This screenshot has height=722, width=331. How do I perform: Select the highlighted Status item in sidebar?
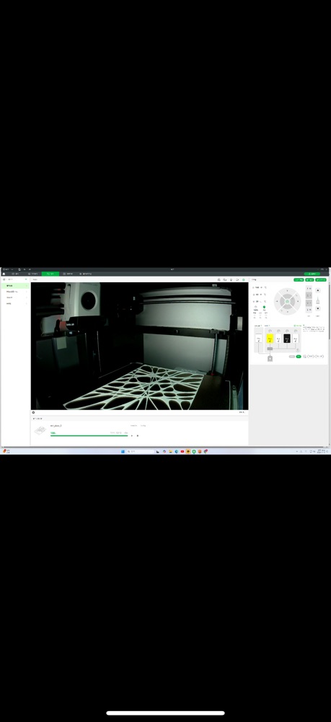(x=14, y=285)
